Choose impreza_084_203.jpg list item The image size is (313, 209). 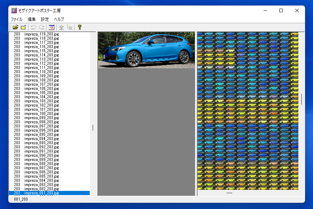(49, 180)
